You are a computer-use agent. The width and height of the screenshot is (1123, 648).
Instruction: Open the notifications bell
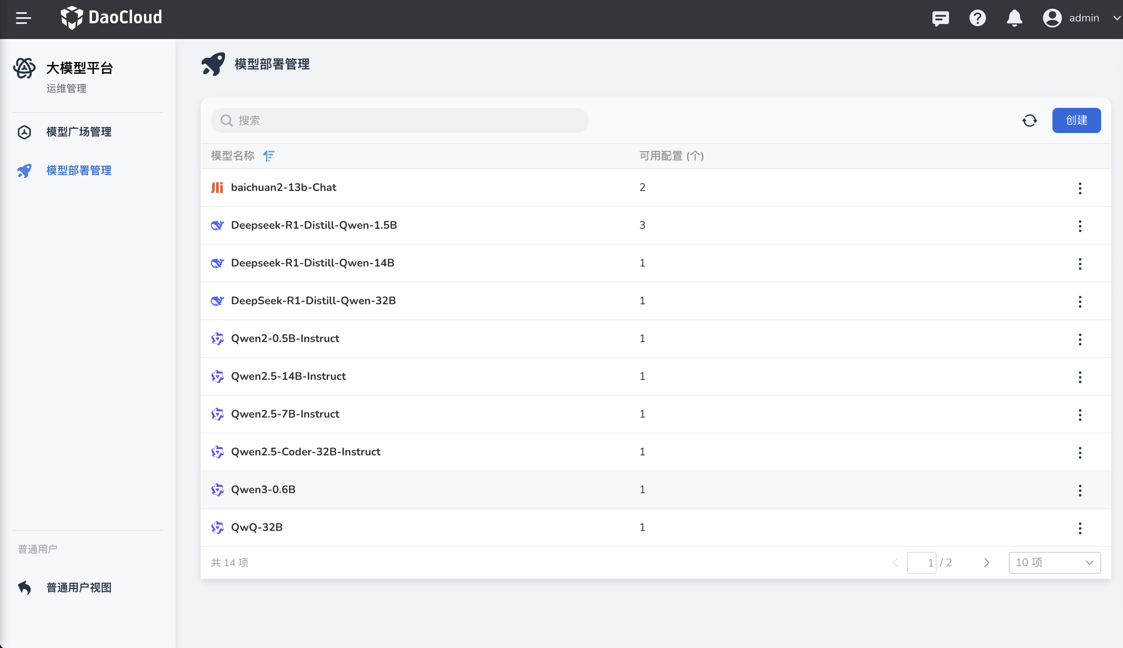[x=1014, y=18]
